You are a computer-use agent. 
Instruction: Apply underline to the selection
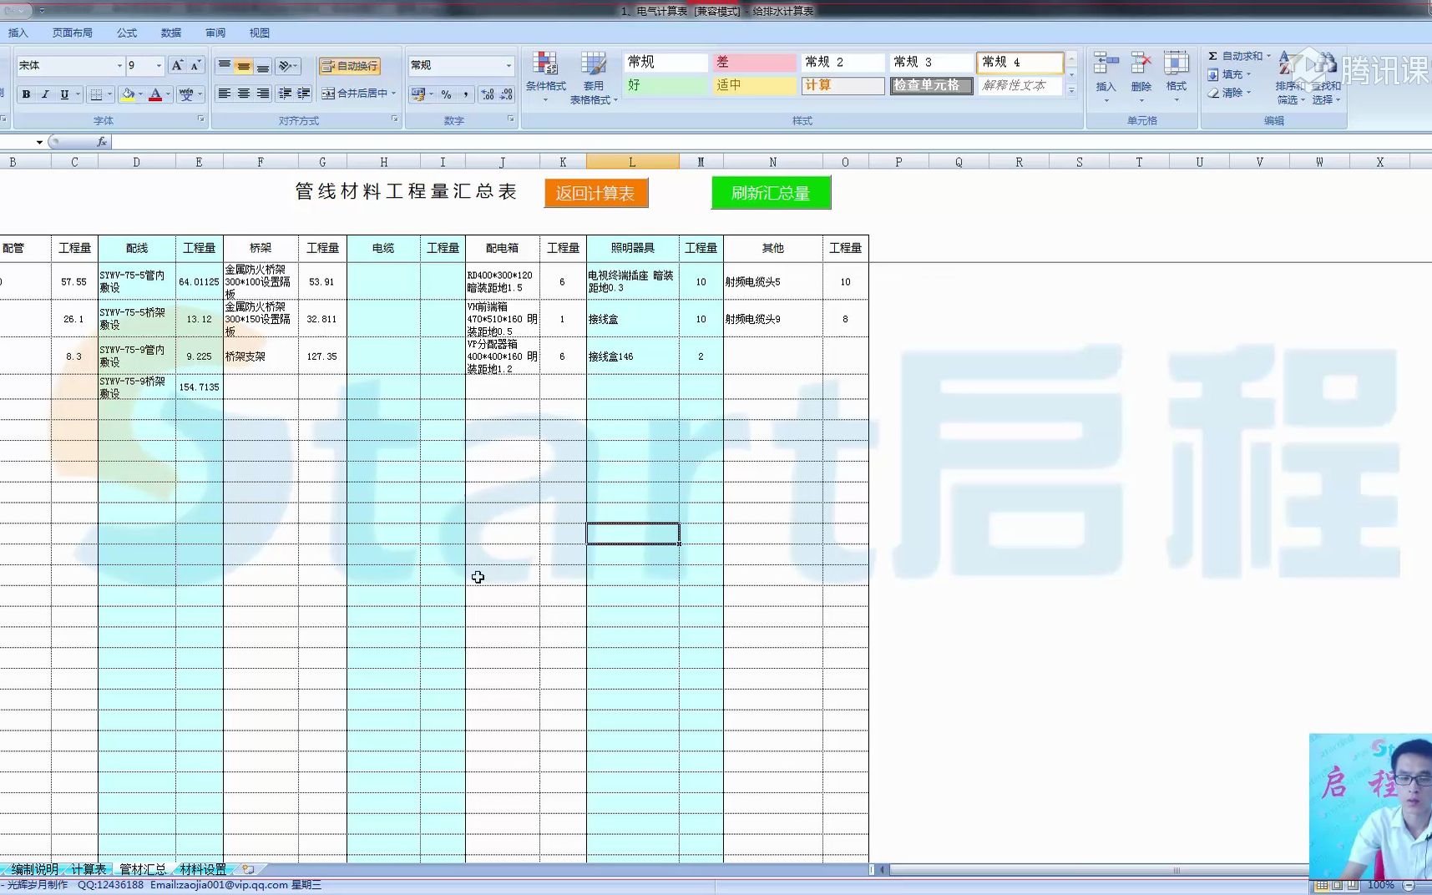[64, 94]
